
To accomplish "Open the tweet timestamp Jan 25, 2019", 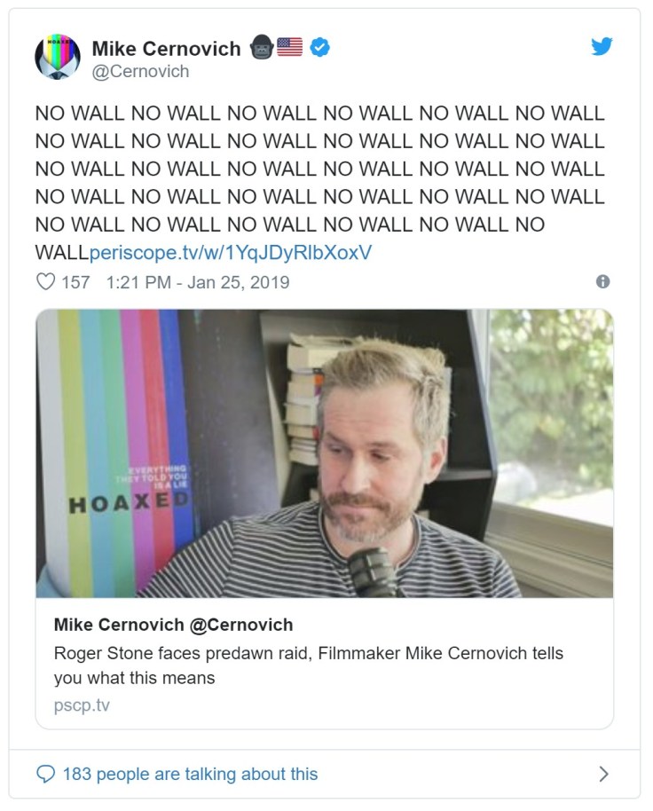I will coord(198,282).
